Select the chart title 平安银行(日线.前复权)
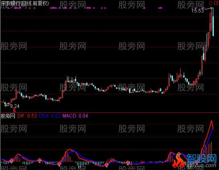 click(x=25, y=3)
